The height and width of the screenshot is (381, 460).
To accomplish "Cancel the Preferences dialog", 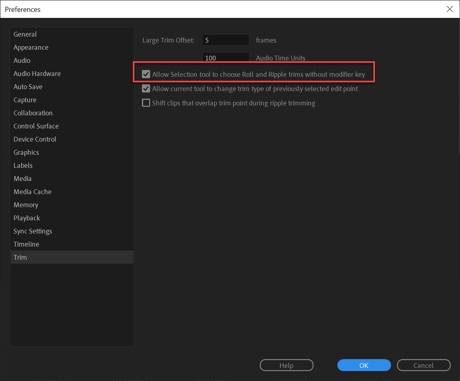I will [x=423, y=365].
